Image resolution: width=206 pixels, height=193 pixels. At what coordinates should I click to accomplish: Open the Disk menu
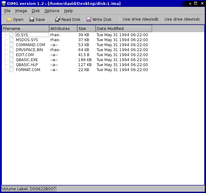[36, 11]
